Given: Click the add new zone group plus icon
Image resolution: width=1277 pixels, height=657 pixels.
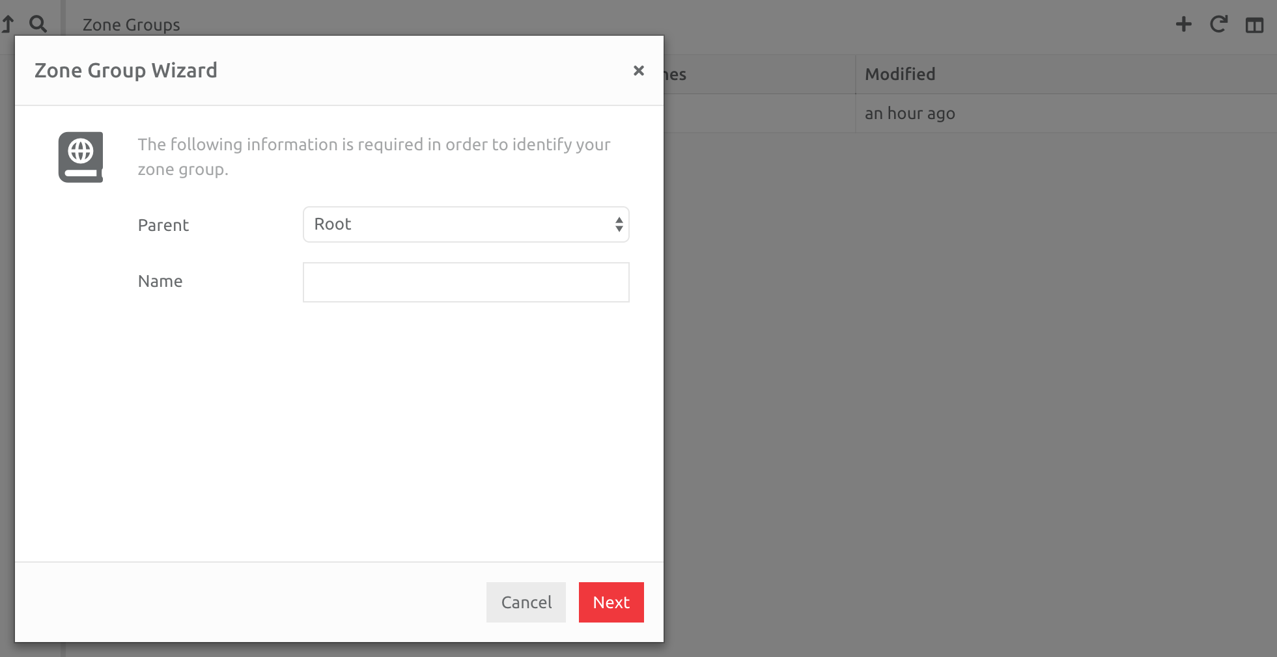Looking at the screenshot, I should point(1184,24).
